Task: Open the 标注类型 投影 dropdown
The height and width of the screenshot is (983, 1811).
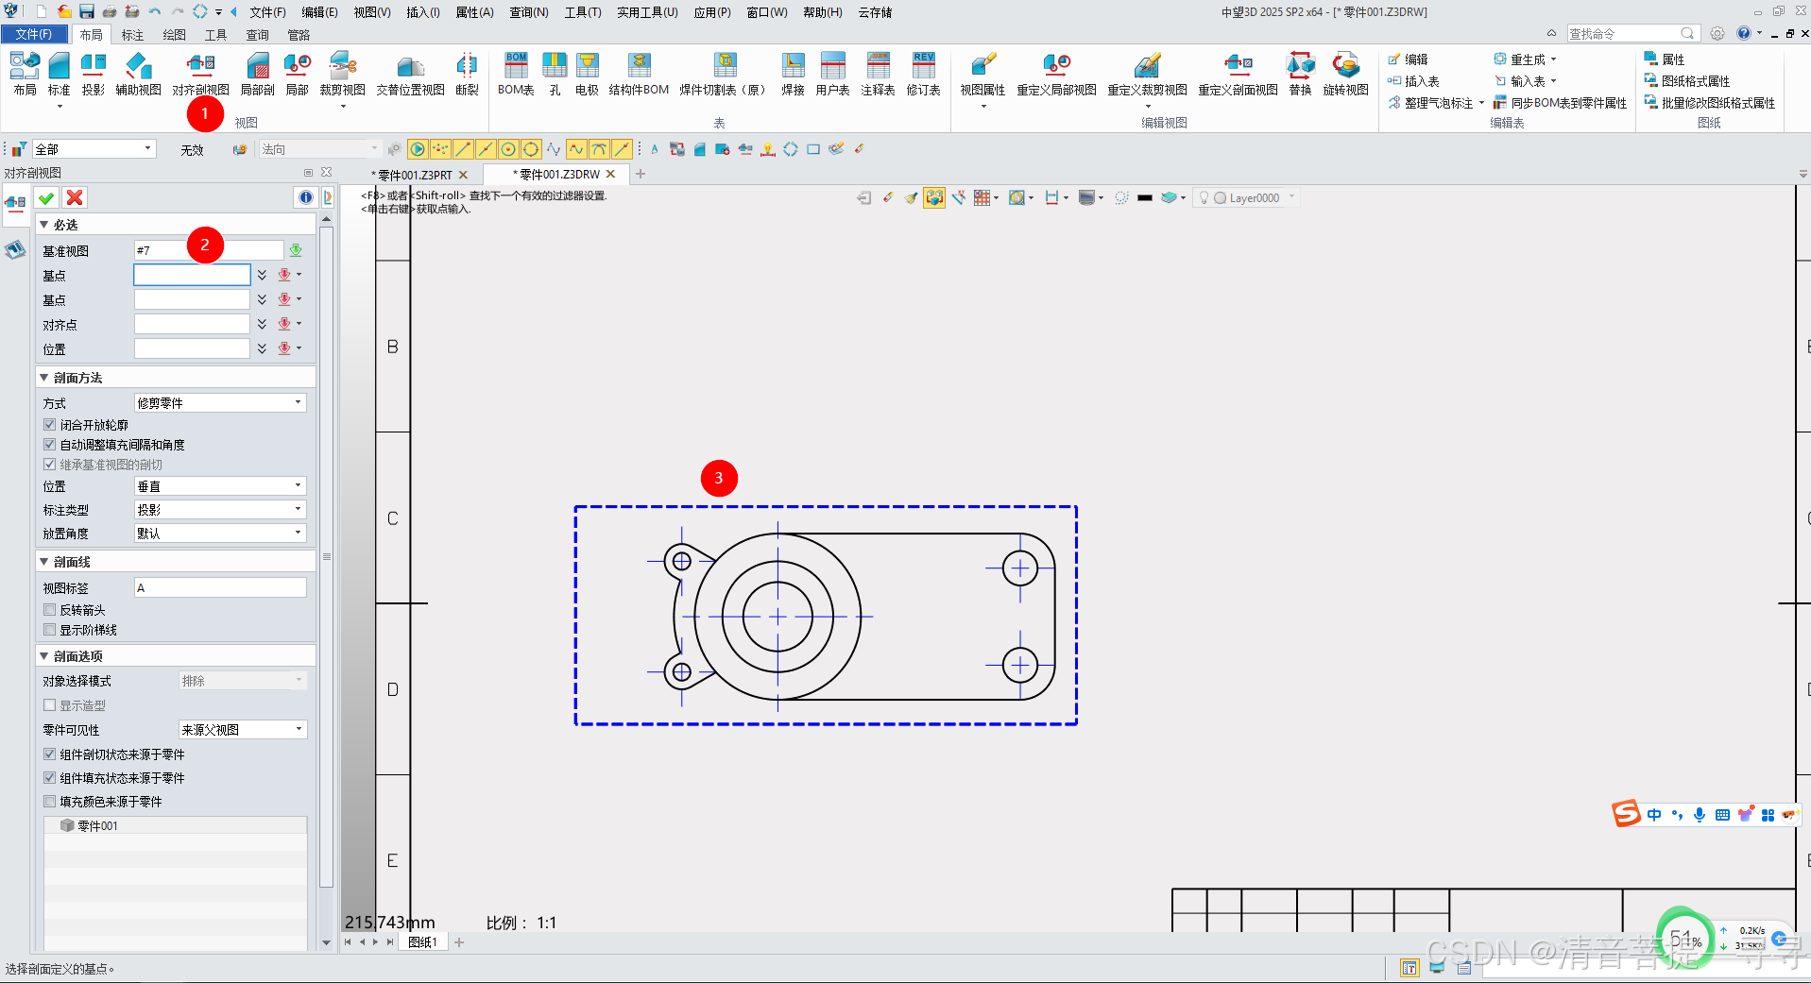Action: [220, 510]
